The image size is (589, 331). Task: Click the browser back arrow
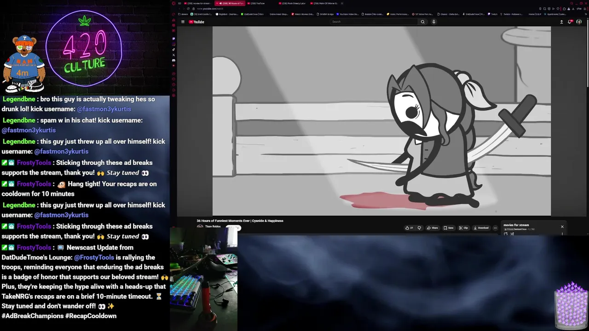click(x=179, y=9)
